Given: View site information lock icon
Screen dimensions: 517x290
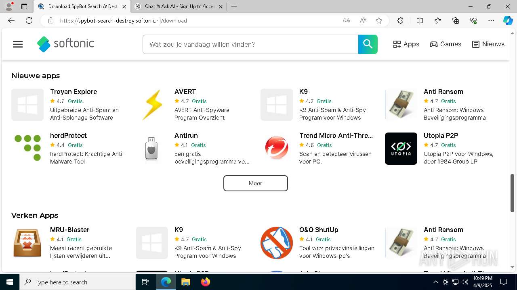Looking at the screenshot, I should (x=51, y=21).
